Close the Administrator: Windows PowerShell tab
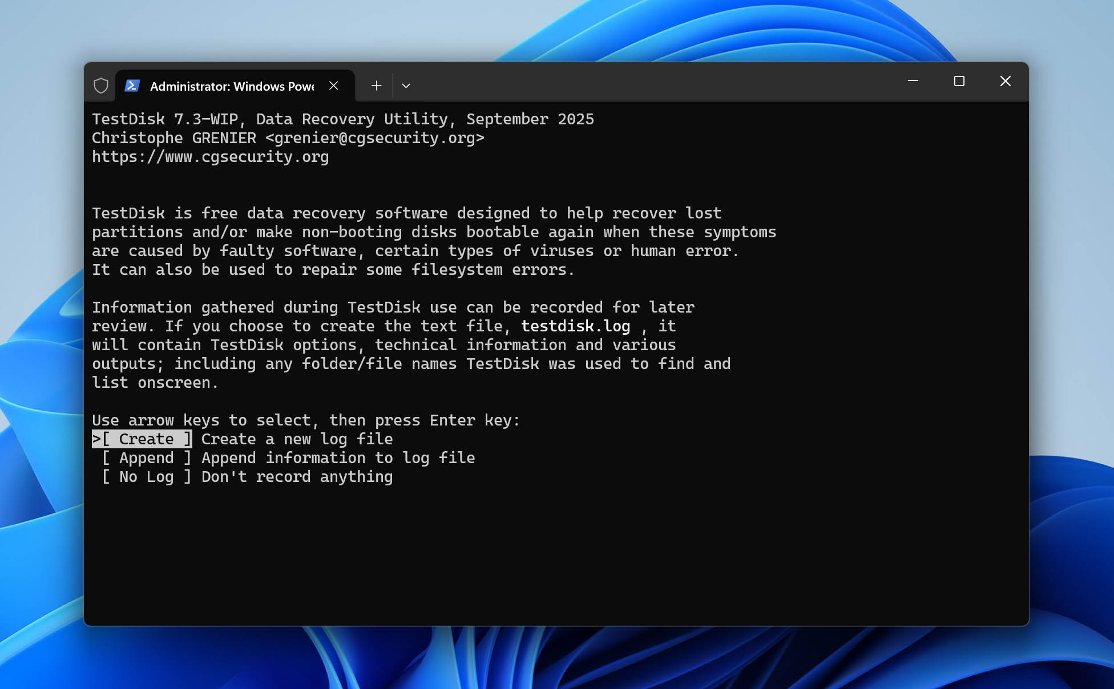This screenshot has width=1114, height=689. tap(334, 86)
